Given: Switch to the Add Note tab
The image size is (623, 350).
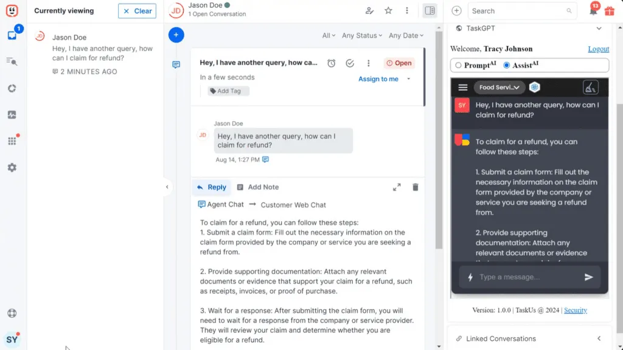Looking at the screenshot, I should click(257, 187).
